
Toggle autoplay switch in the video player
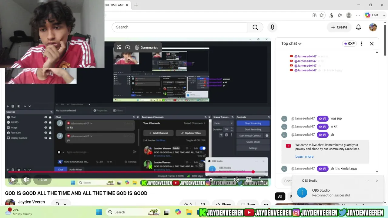point(211,180)
